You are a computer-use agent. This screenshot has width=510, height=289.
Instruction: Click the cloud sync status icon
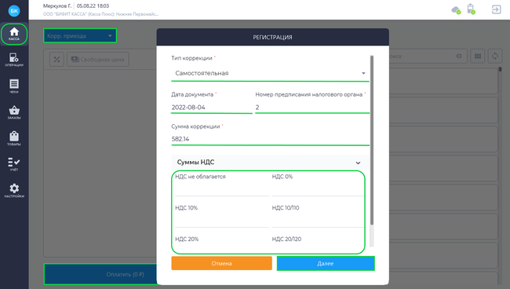456,10
